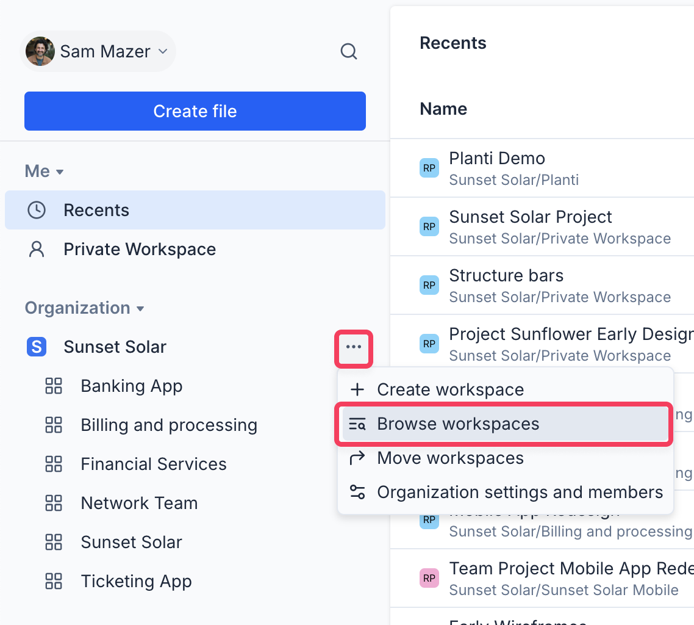Screen dimensions: 694x625
Task: Open Organization settings and members
Action: point(520,493)
